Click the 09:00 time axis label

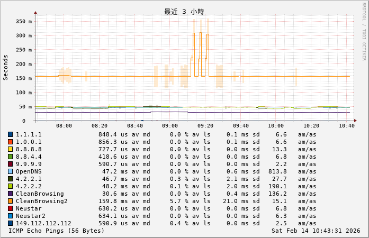point(170,126)
